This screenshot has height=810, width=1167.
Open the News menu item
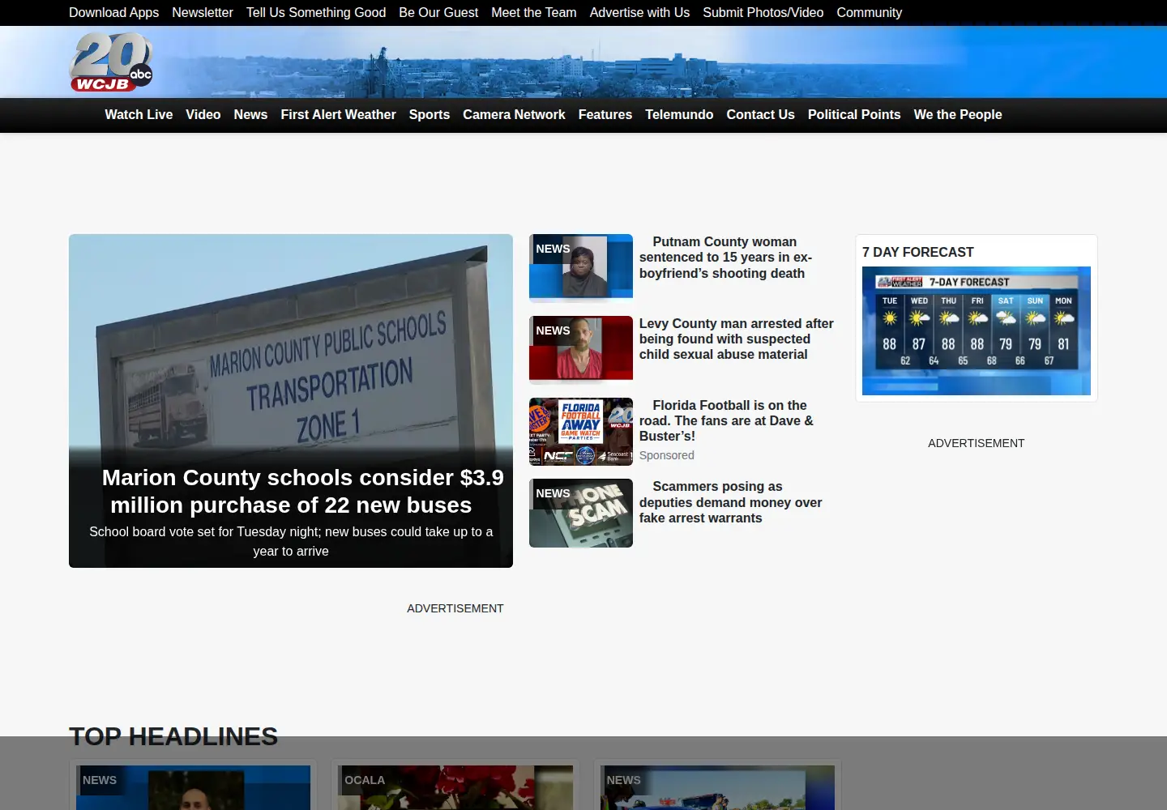tap(250, 115)
